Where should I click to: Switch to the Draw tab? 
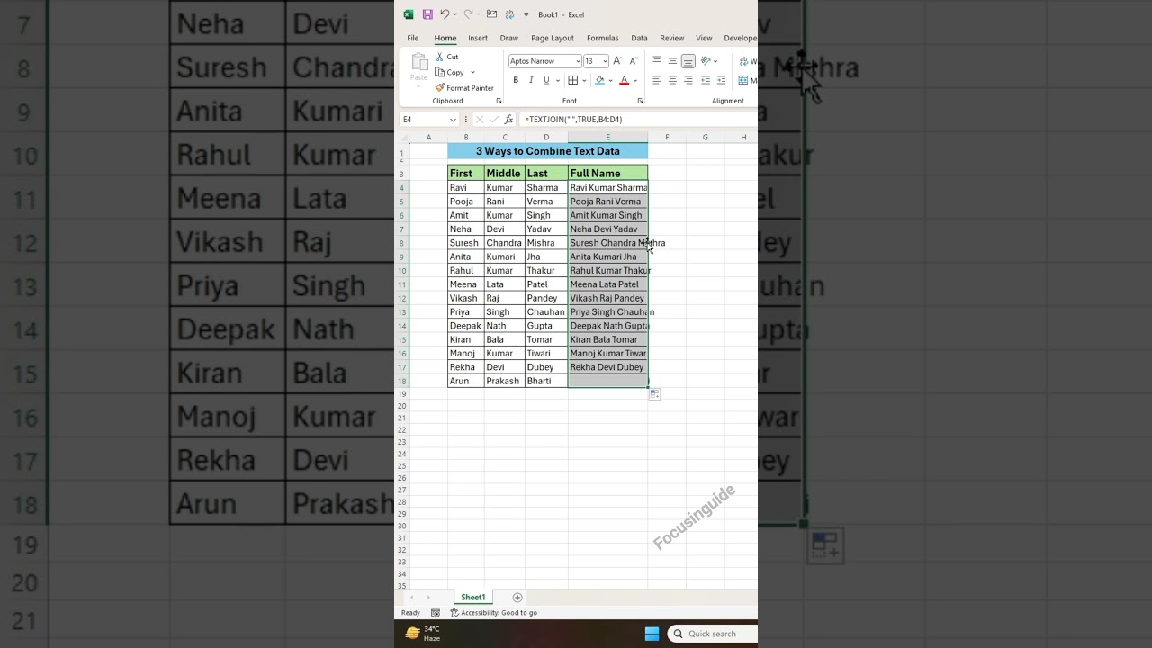pyautogui.click(x=509, y=38)
